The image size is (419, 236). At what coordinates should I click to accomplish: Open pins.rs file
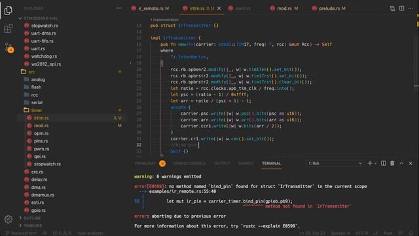tap(41, 141)
